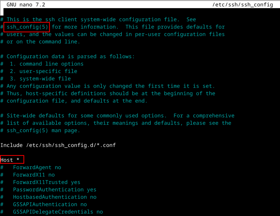Place cursor on the Include /etc/ssh/ssh_config.d/*.conf line
This screenshot has height=216, width=280.
pos(58,145)
